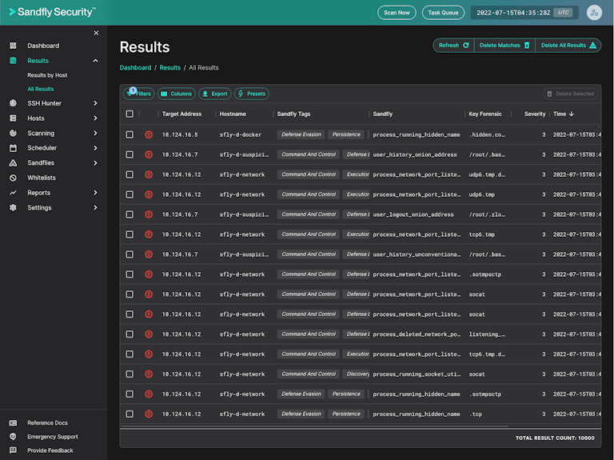Open Emergency Support link
614x460 pixels.
(53, 437)
